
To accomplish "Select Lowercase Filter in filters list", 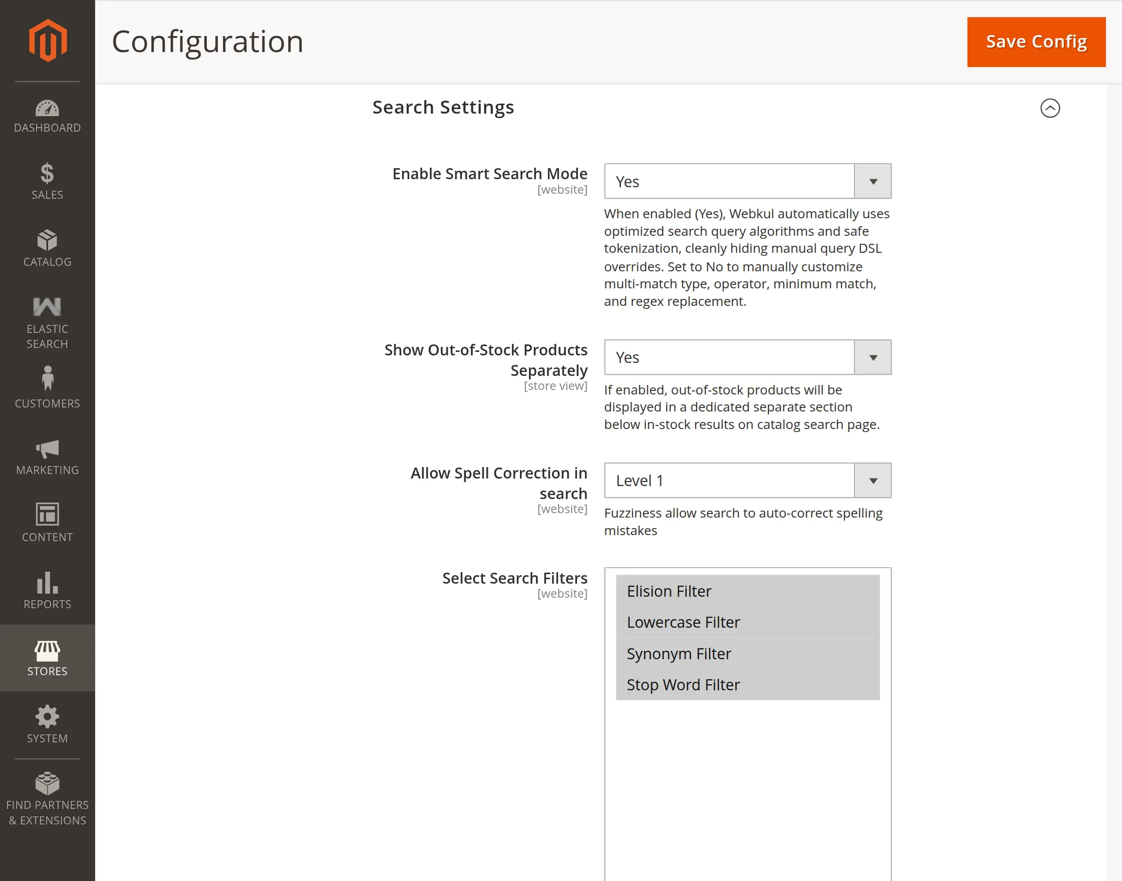I will (x=748, y=622).
